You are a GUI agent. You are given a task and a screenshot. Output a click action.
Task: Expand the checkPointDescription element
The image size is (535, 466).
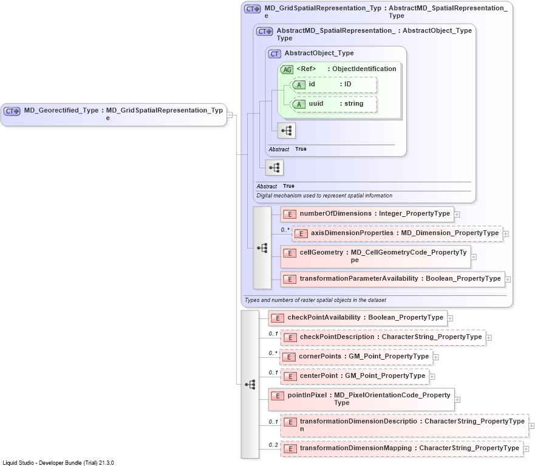point(489,338)
